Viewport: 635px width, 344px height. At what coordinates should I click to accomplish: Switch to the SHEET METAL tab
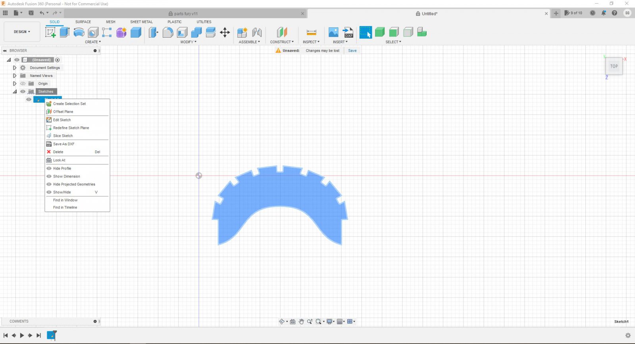click(141, 22)
